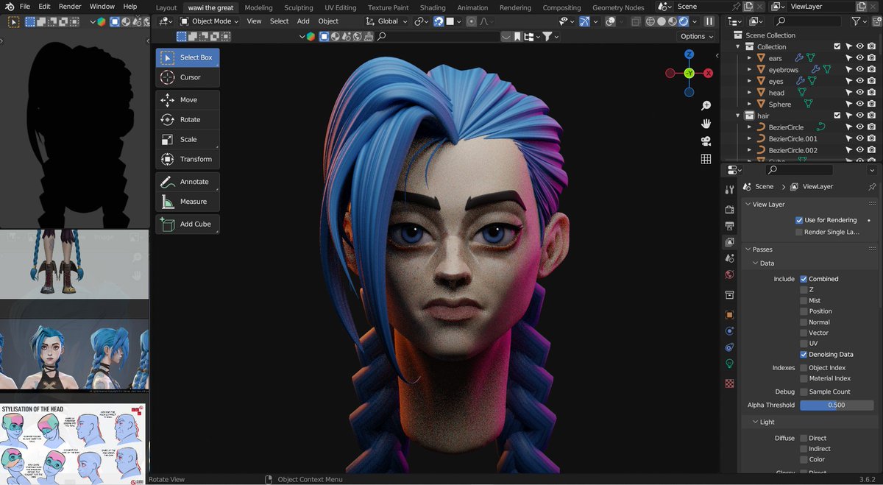Click the head stylisation reference image
Viewport: 883px width, 485px height.
[72, 444]
